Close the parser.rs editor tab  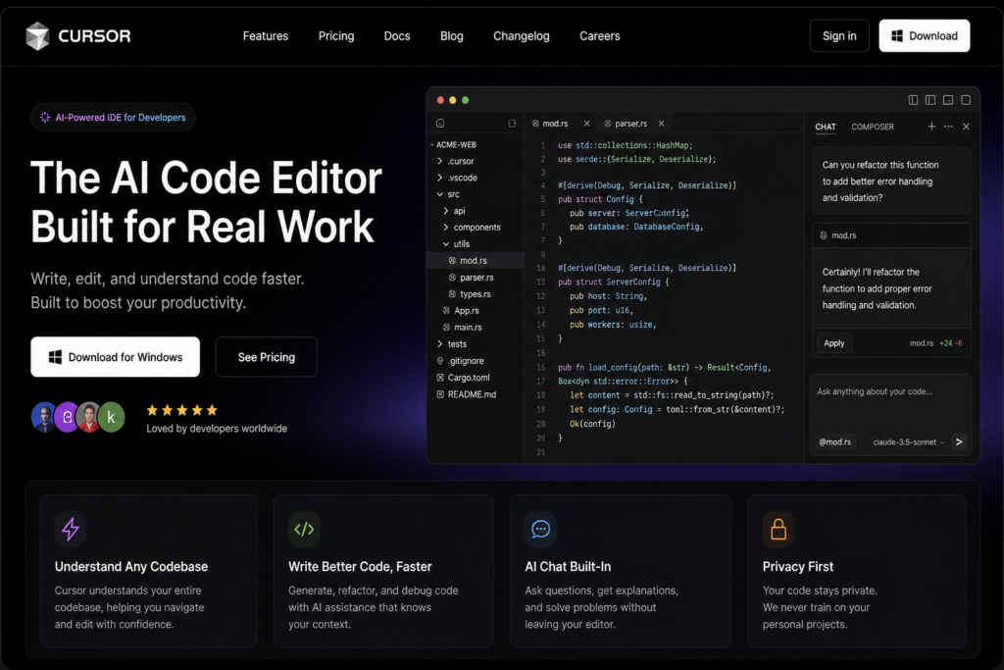click(662, 124)
